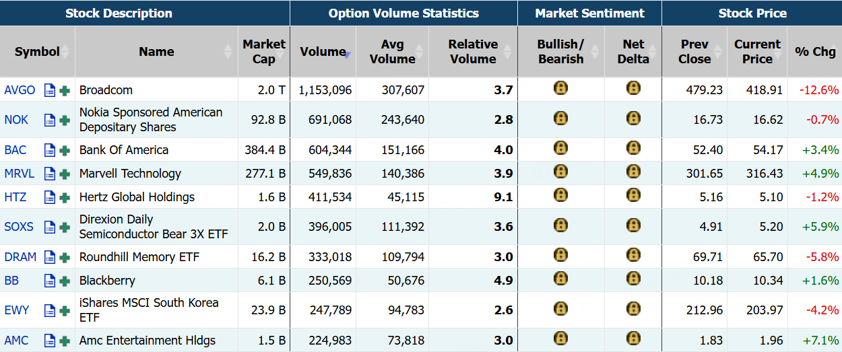Image resolution: width=842 pixels, height=352 pixels.
Task: Click the Market Sentiment header group
Action: coord(589,13)
